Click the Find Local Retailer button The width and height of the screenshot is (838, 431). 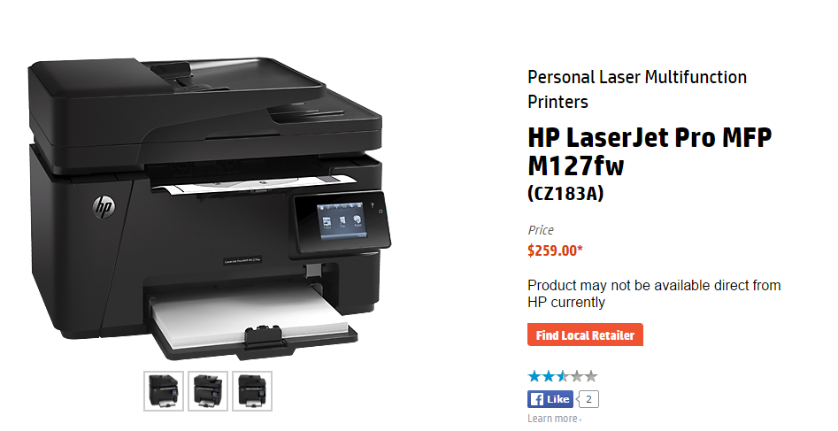pyautogui.click(x=585, y=335)
